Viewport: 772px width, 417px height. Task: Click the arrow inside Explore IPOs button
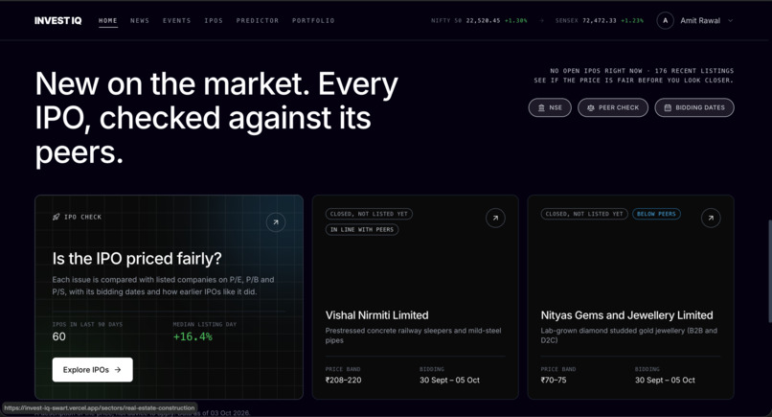pyautogui.click(x=118, y=370)
